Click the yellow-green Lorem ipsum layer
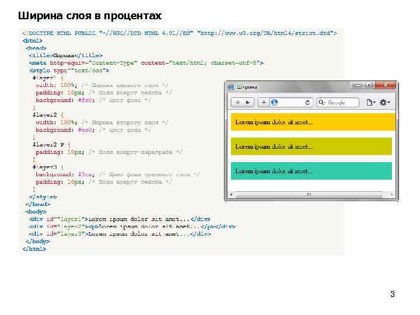The height and width of the screenshot is (315, 420). point(311,146)
